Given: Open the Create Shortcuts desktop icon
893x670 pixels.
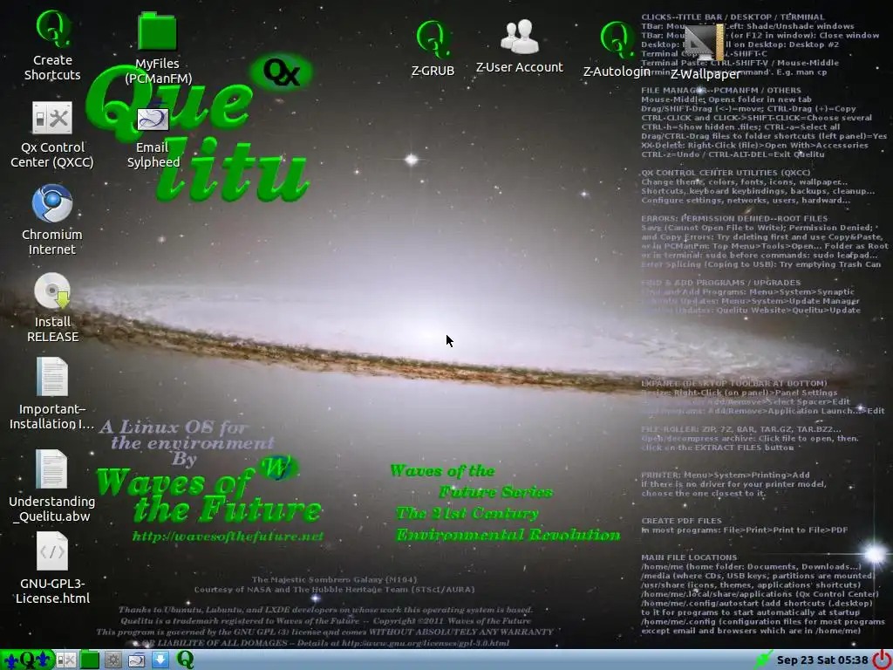Looking at the screenshot, I should pos(53,30).
